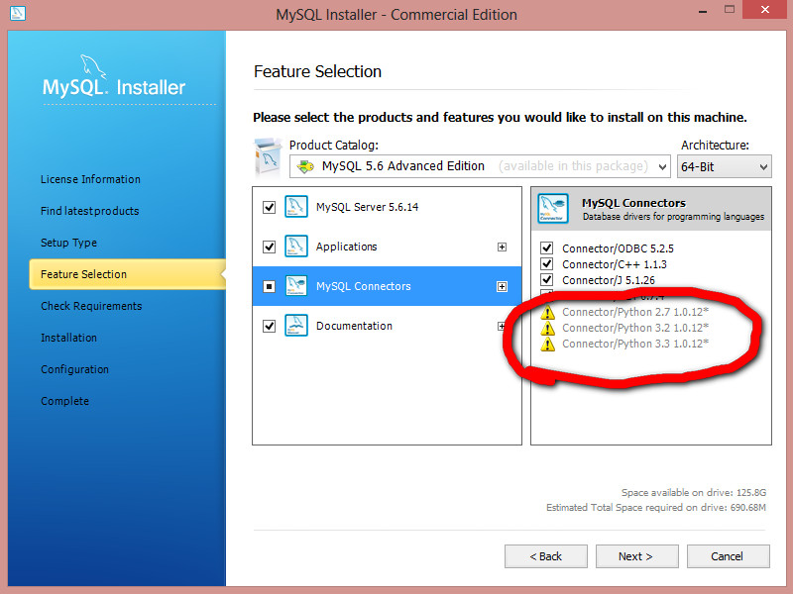Go to Installation step
Screen dimensions: 793x594
pyautogui.click(x=68, y=338)
